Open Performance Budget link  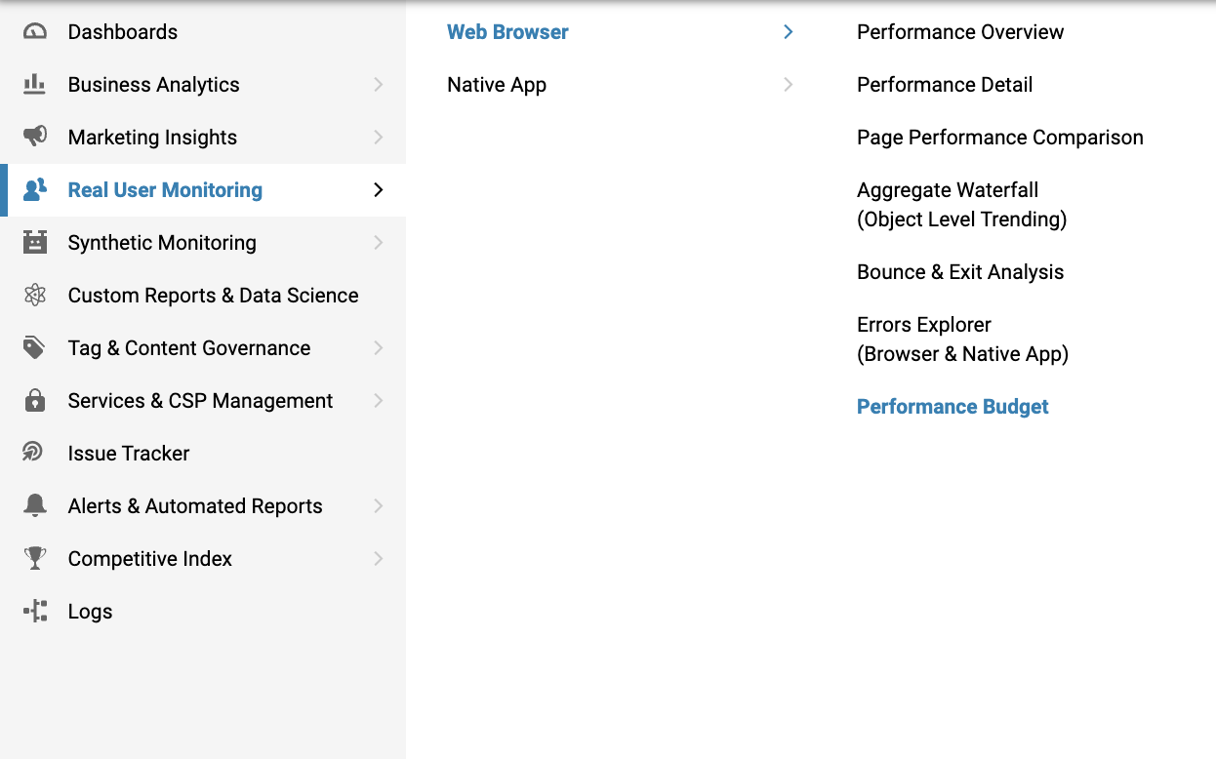(x=953, y=407)
